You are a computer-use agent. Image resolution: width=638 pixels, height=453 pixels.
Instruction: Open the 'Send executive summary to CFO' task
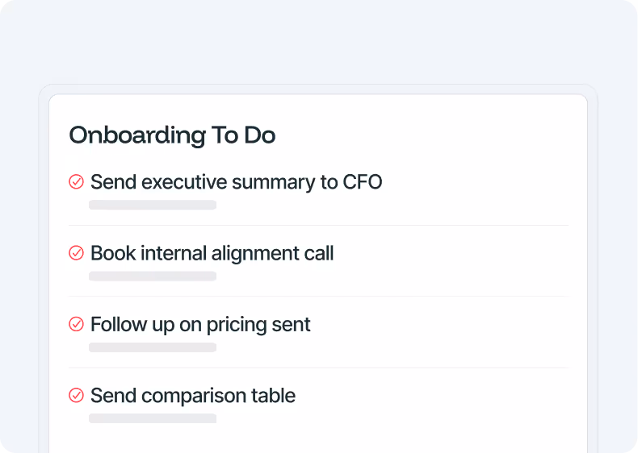click(236, 182)
